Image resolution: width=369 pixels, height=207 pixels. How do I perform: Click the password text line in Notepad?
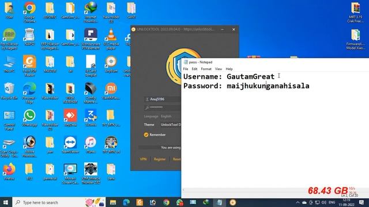[x=246, y=86]
